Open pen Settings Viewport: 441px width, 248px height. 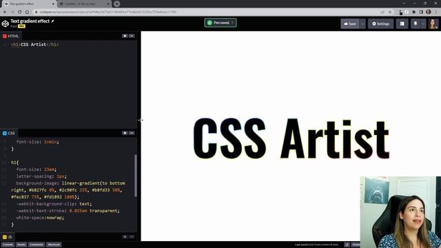381,24
